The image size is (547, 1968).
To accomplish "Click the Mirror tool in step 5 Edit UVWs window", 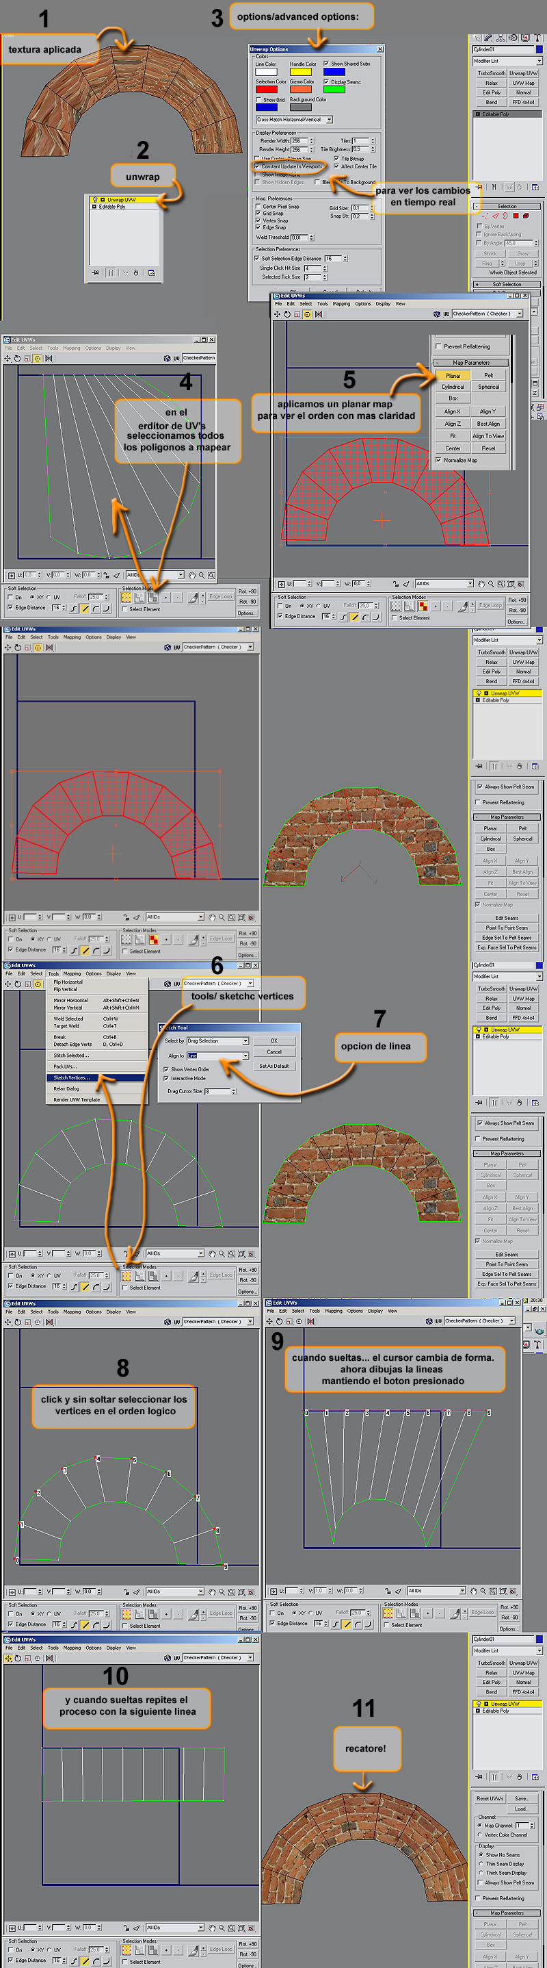I will pos(319,314).
